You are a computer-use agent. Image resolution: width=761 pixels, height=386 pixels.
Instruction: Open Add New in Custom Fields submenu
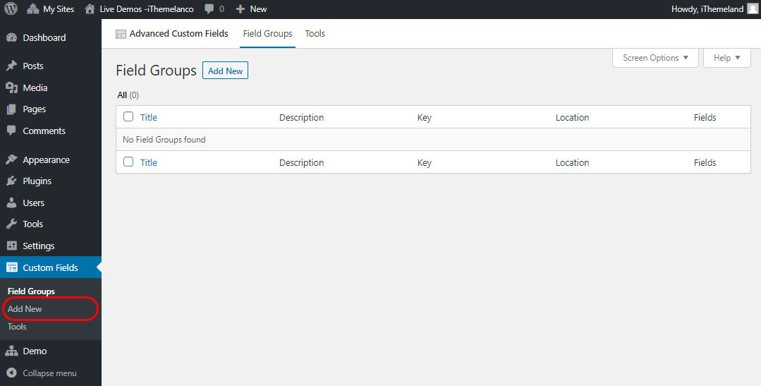click(25, 309)
